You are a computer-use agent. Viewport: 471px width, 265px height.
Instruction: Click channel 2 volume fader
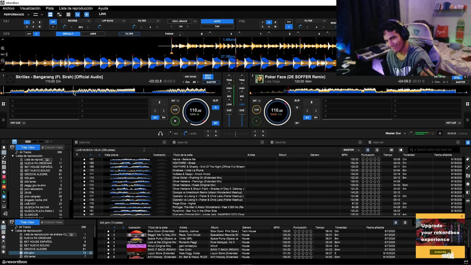pyautogui.click(x=242, y=120)
